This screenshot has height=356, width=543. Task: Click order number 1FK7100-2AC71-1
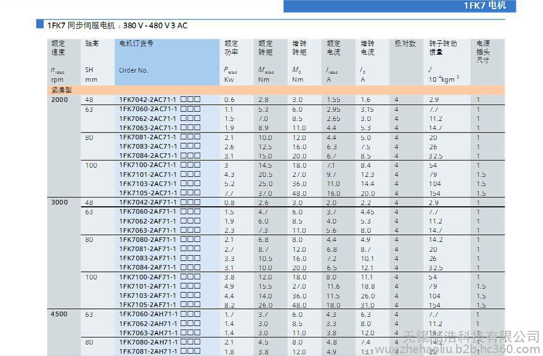pyautogui.click(x=147, y=165)
